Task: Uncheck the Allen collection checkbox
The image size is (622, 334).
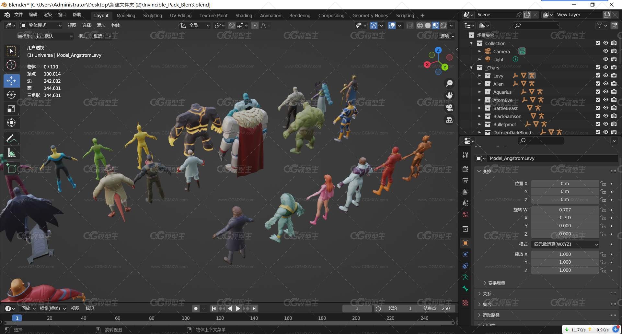Action: click(x=598, y=84)
